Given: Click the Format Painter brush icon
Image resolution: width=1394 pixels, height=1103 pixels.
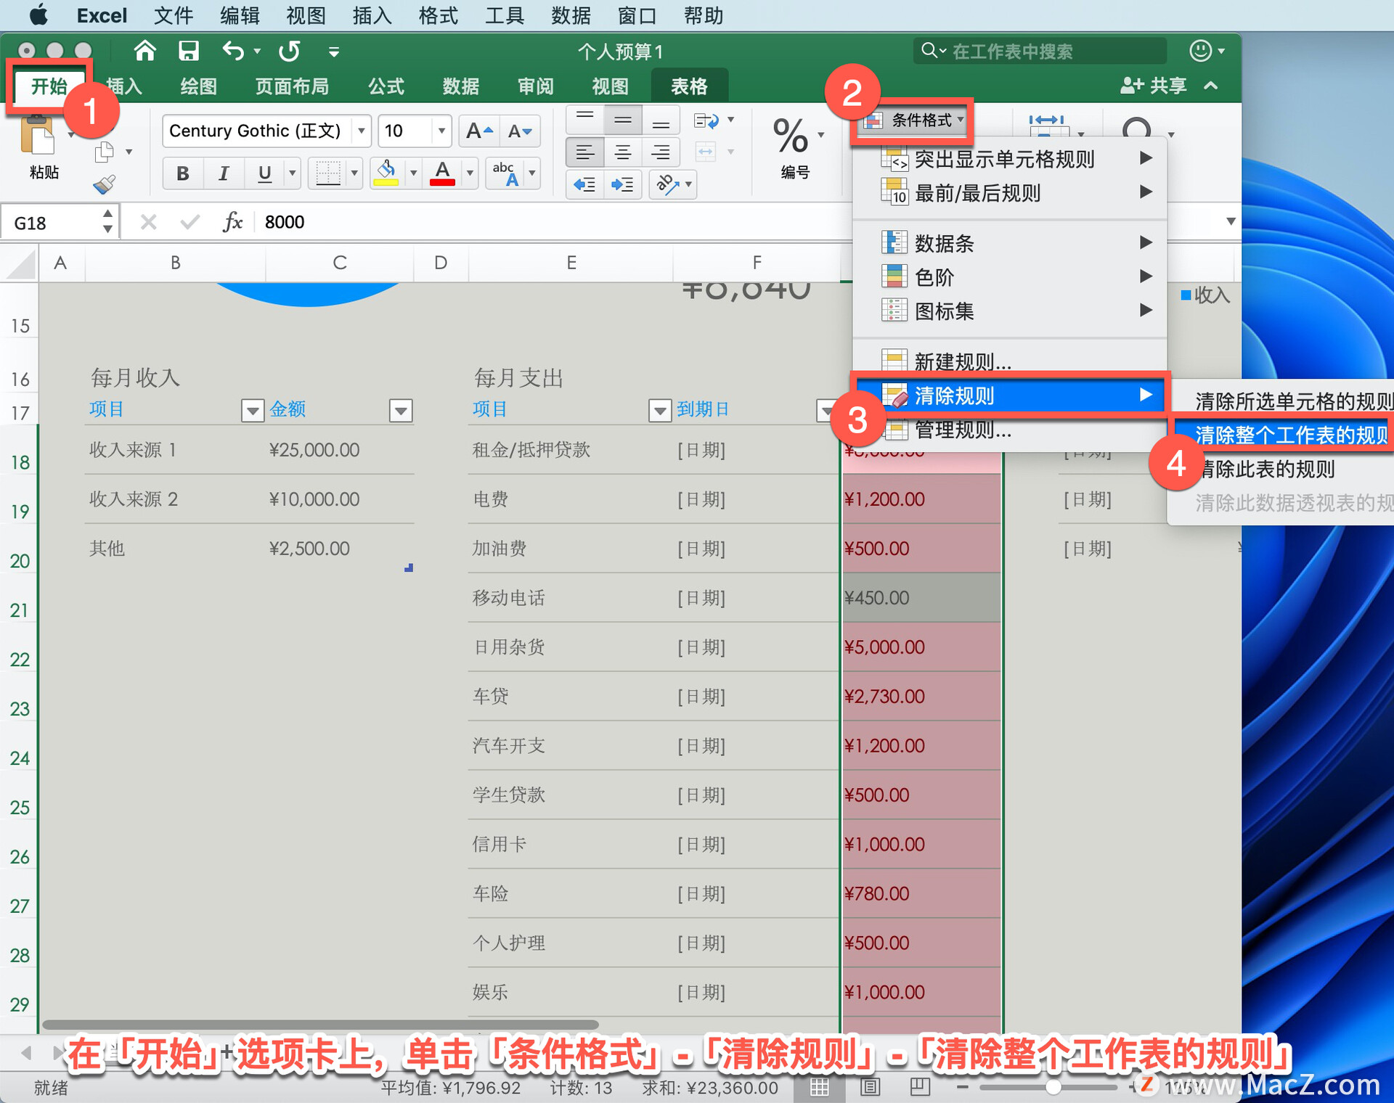Looking at the screenshot, I should coord(105,184).
